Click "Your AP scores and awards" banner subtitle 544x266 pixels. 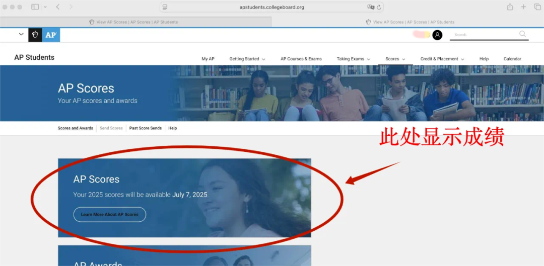(x=98, y=101)
